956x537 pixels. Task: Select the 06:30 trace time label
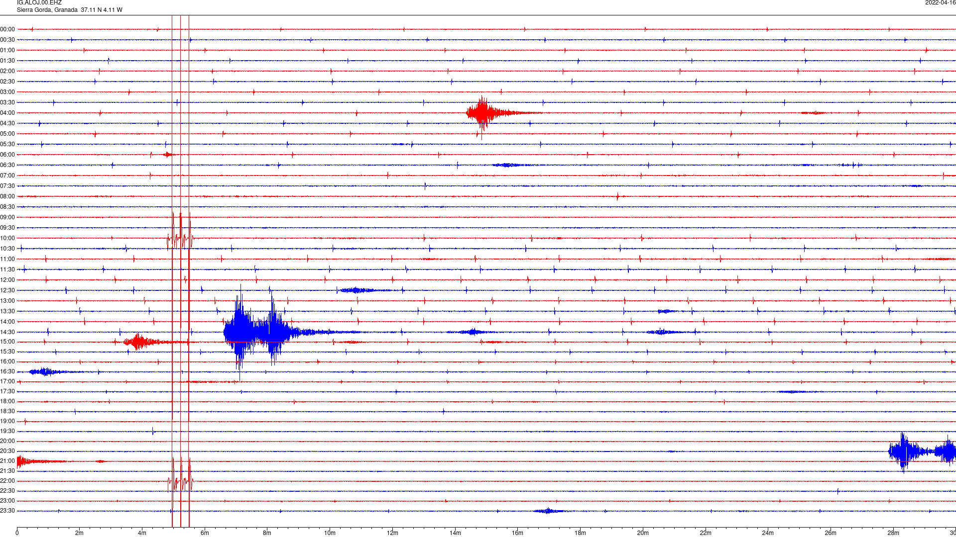click(x=7, y=165)
